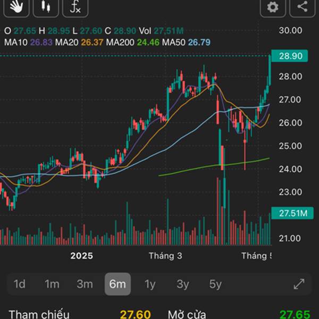Click the close price C 28.90 readout
Image resolution: width=319 pixels, height=319 pixels.
(x=120, y=31)
